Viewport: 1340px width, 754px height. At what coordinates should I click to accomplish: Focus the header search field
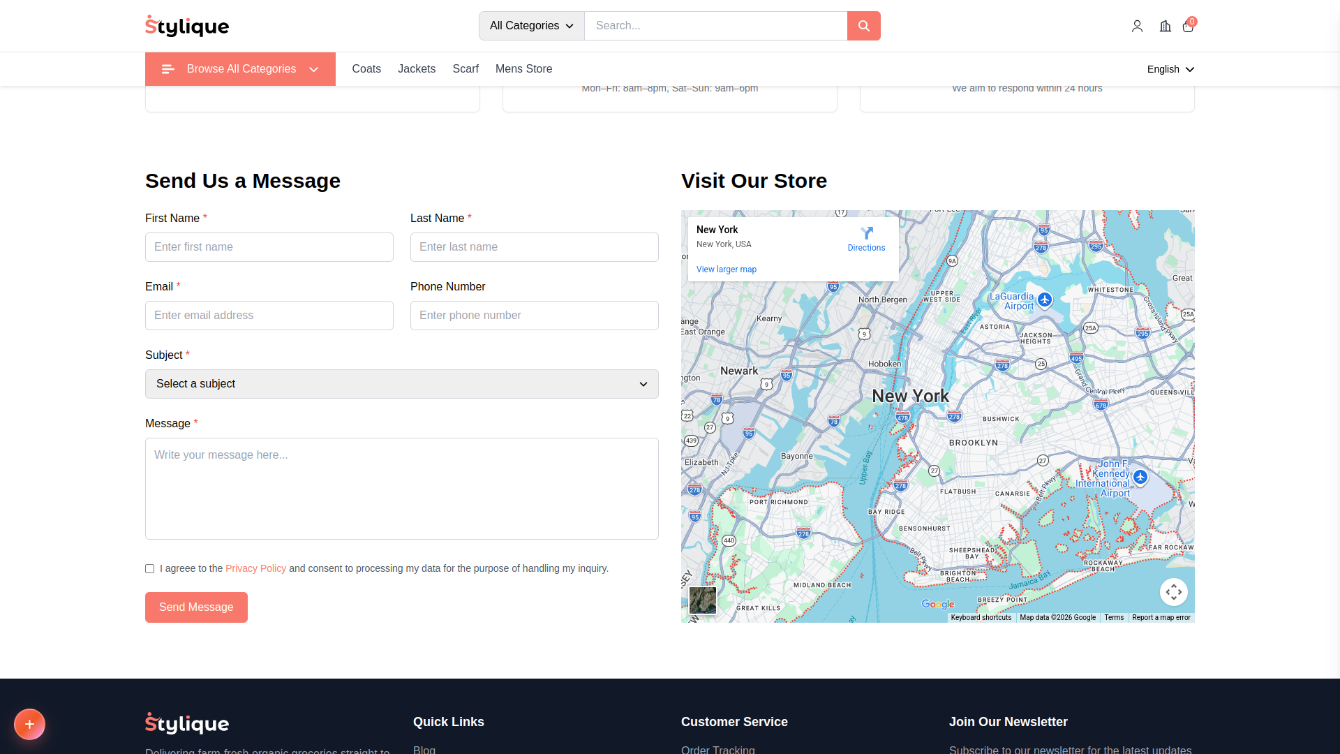[716, 26]
